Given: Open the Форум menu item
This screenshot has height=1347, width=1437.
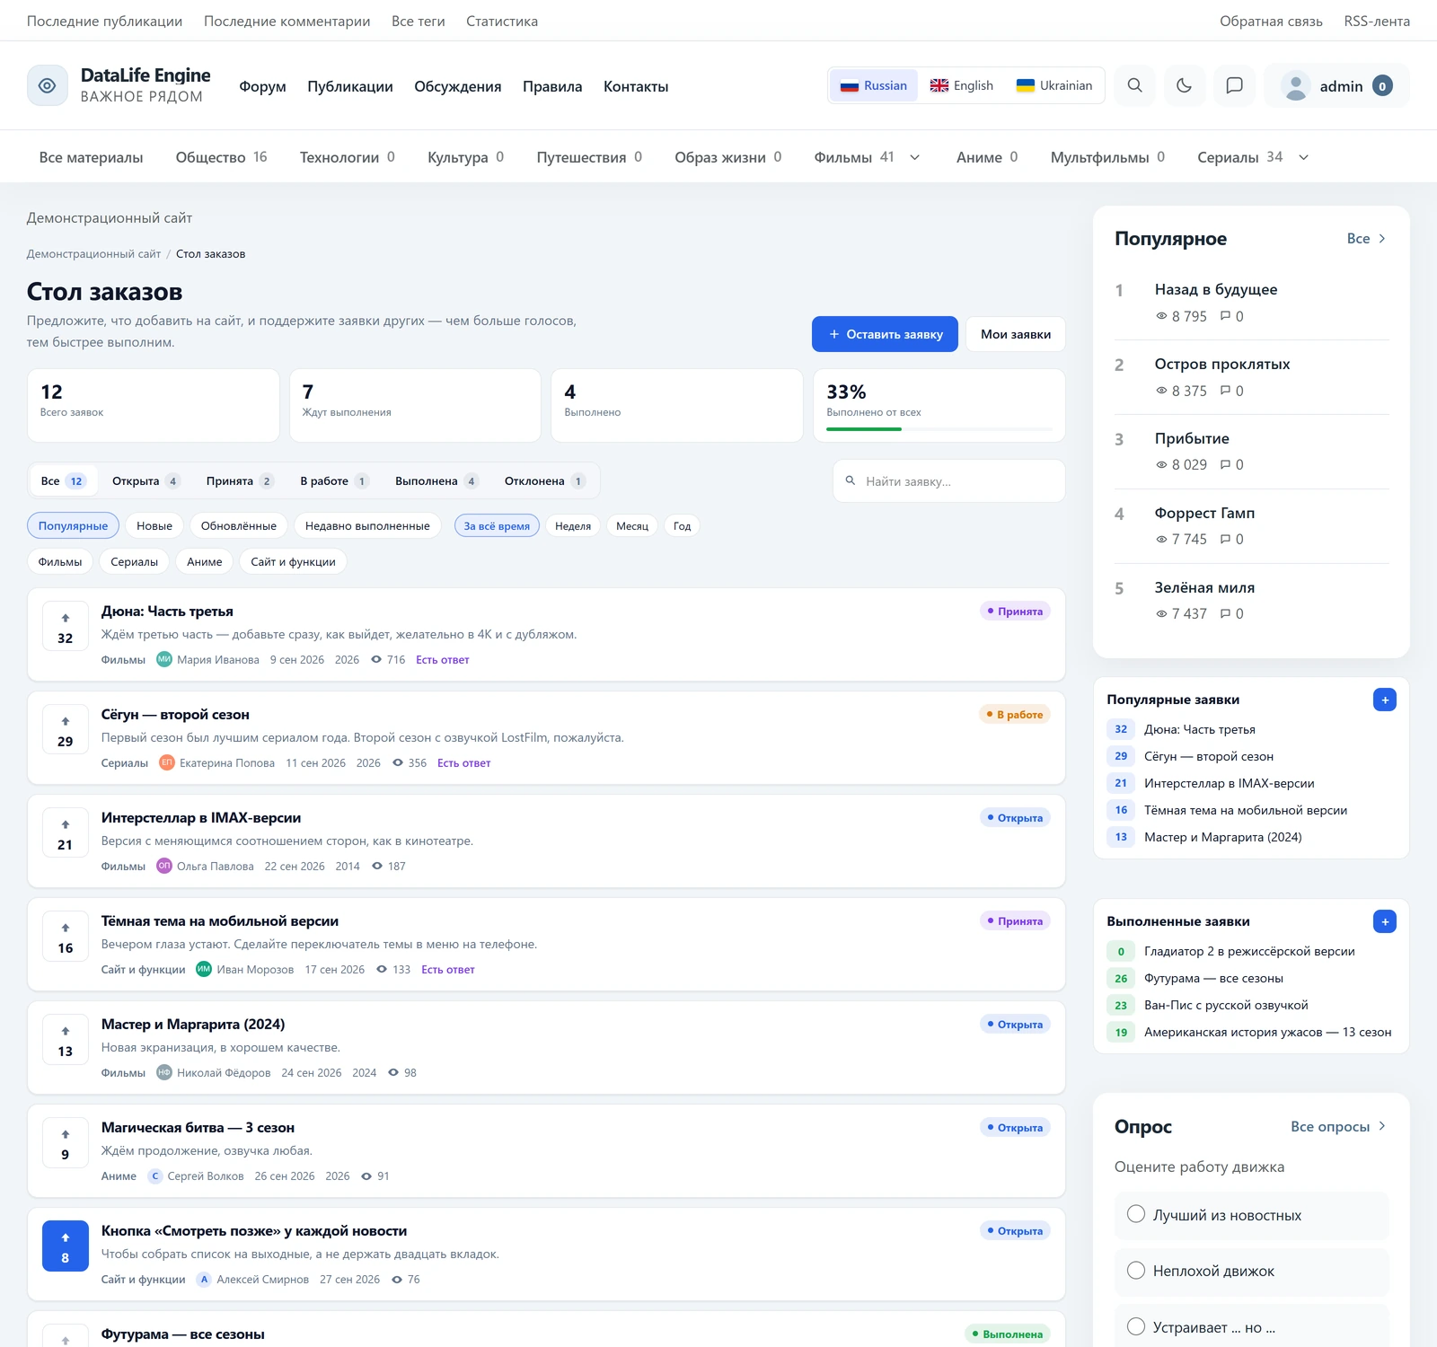Looking at the screenshot, I should 262,86.
